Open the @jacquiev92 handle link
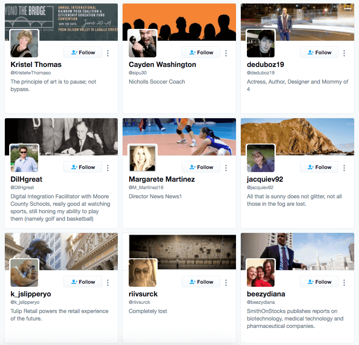359x345 pixels. [x=260, y=187]
